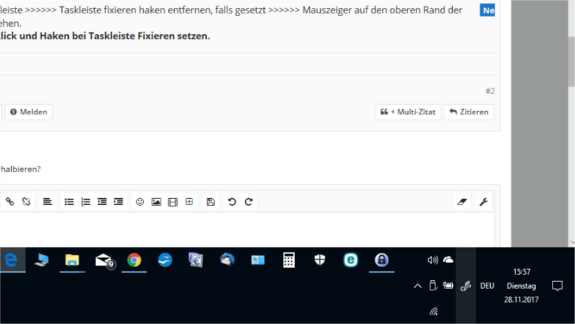This screenshot has width=575, height=324.
Task: Open the ESET security taskbar icon
Action: (x=350, y=260)
